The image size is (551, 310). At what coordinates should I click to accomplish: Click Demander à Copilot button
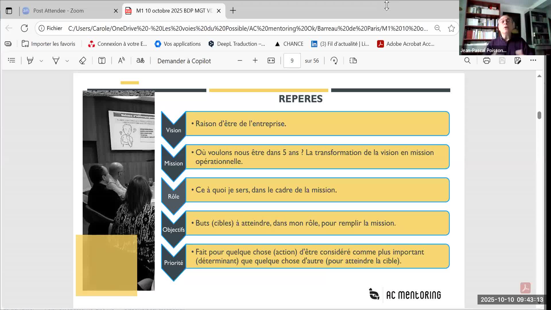(x=184, y=61)
